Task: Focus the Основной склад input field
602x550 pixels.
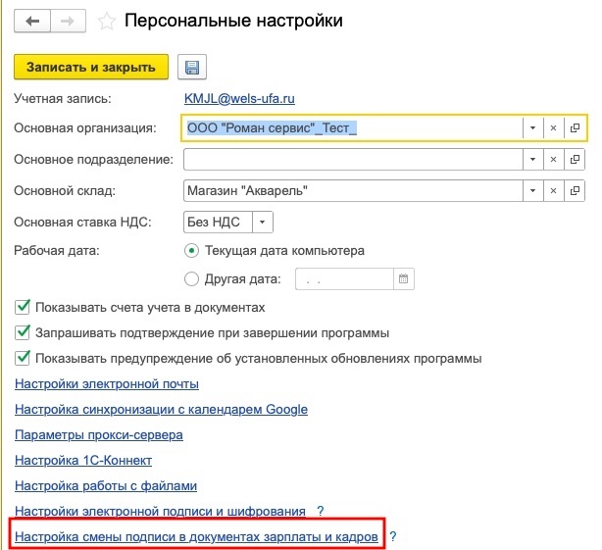Action: (x=353, y=191)
